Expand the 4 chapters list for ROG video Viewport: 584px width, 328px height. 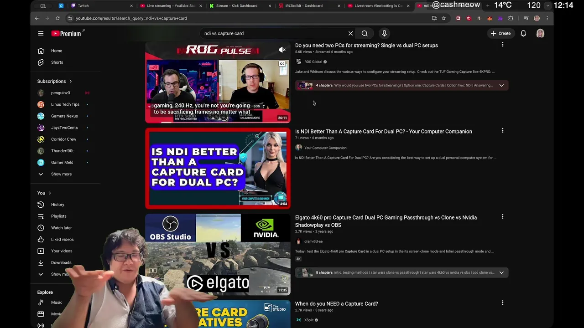501,85
